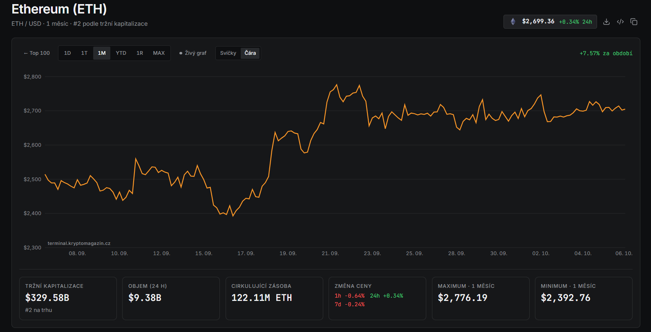This screenshot has width=651, height=332.
Task: Switch to 1R time range
Action: tap(140, 53)
